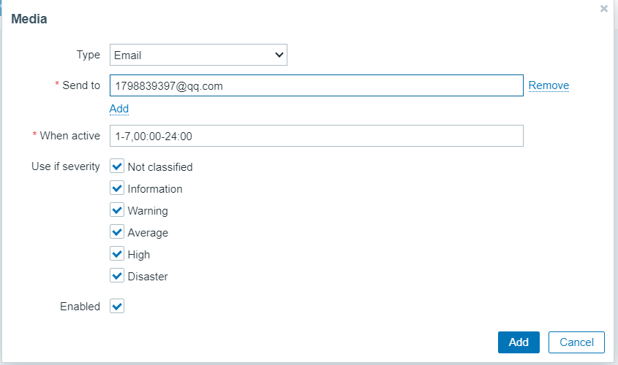Click the Use if severity label

tap(66, 166)
